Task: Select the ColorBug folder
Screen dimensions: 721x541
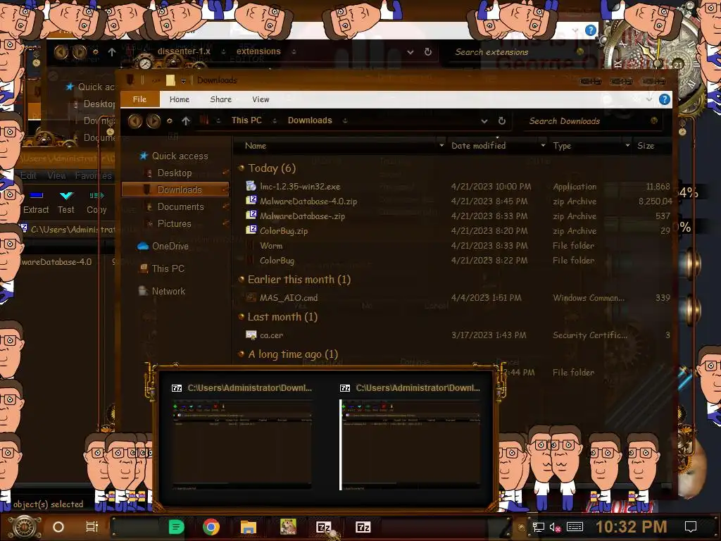Action: (277, 261)
